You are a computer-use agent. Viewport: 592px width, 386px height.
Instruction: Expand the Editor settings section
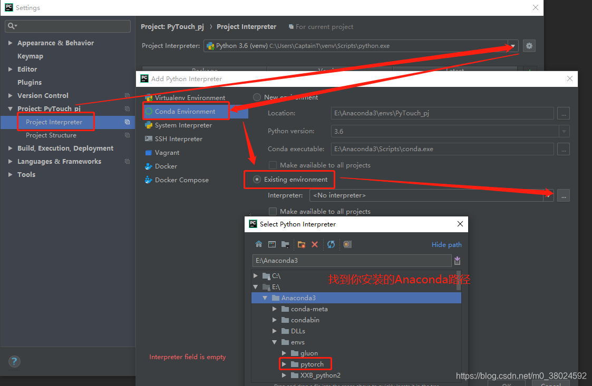pyautogui.click(x=10, y=69)
